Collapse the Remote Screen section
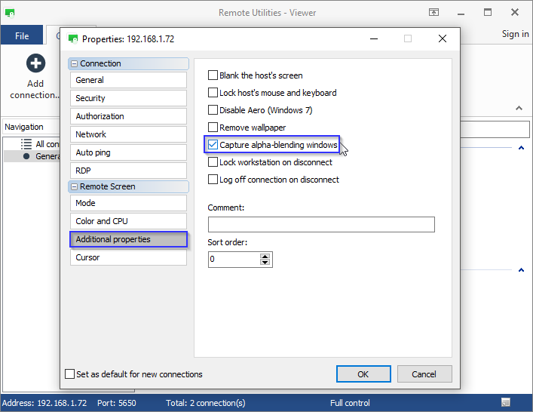 click(x=75, y=186)
